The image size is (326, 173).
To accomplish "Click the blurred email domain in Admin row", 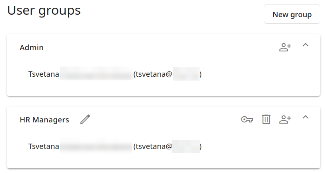I will [186, 75].
